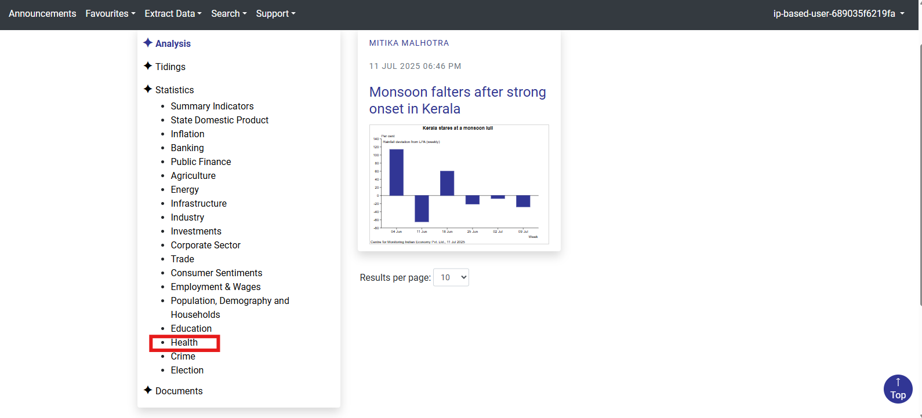
Task: Click the star icon beside Analysis
Action: point(148,43)
